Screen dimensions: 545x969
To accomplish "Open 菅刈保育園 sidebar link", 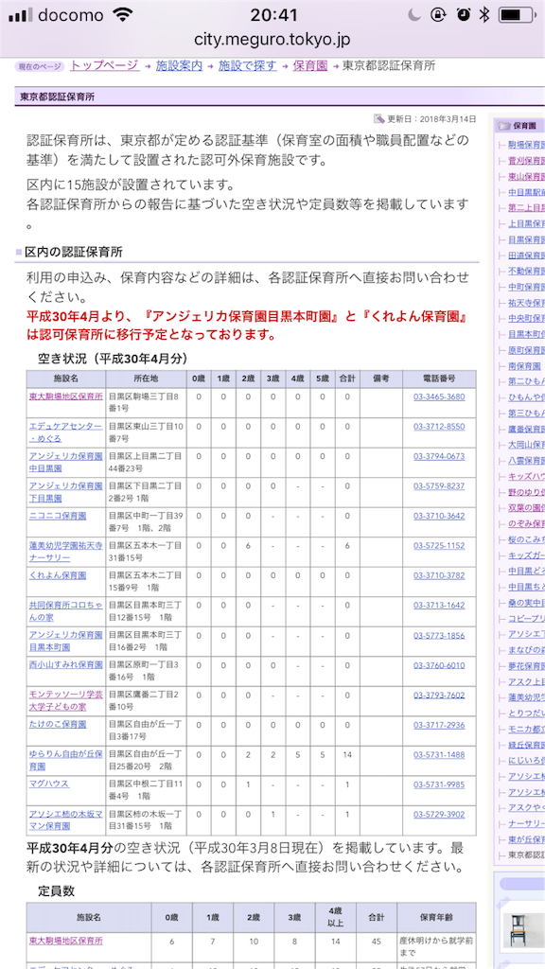I will pos(526,160).
